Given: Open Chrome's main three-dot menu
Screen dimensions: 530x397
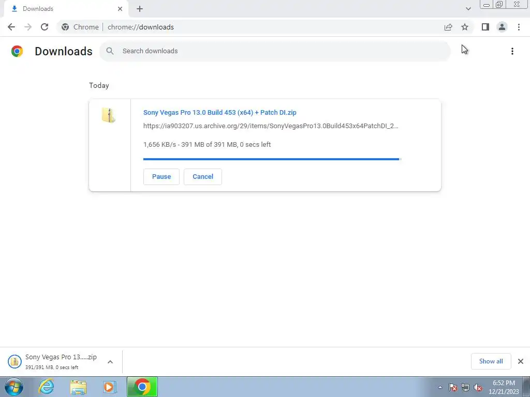Looking at the screenshot, I should coord(519,27).
